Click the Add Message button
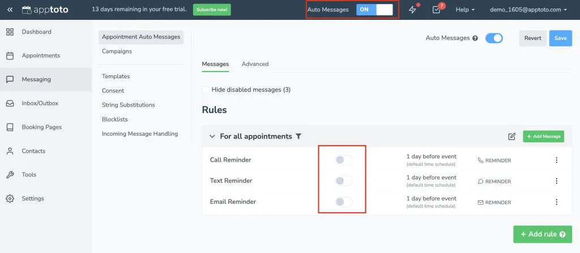Image resolution: width=580 pixels, height=253 pixels. (x=543, y=136)
